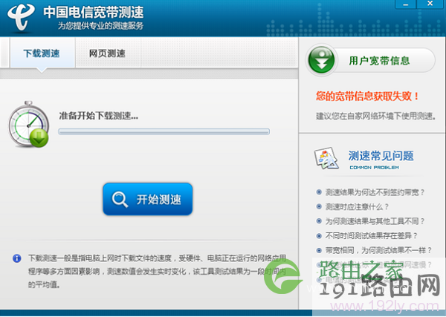Click the 开始测速 button
This screenshot has width=446, height=317.
point(148,199)
